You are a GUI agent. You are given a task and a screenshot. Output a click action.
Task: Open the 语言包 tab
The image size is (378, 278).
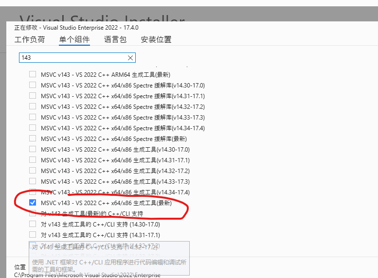(115, 39)
